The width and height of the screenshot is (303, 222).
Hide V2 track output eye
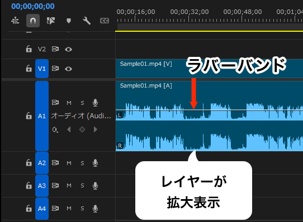tap(68, 50)
